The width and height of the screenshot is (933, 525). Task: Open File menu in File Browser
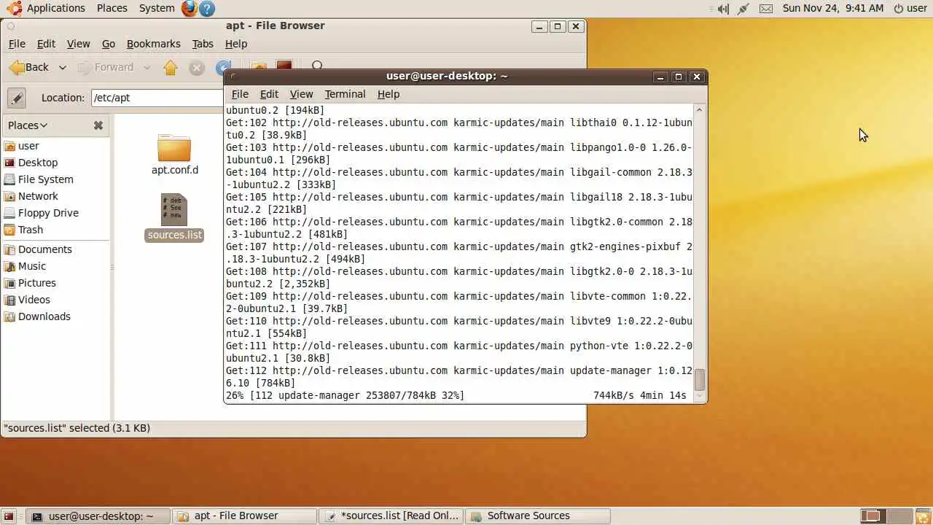click(x=17, y=44)
